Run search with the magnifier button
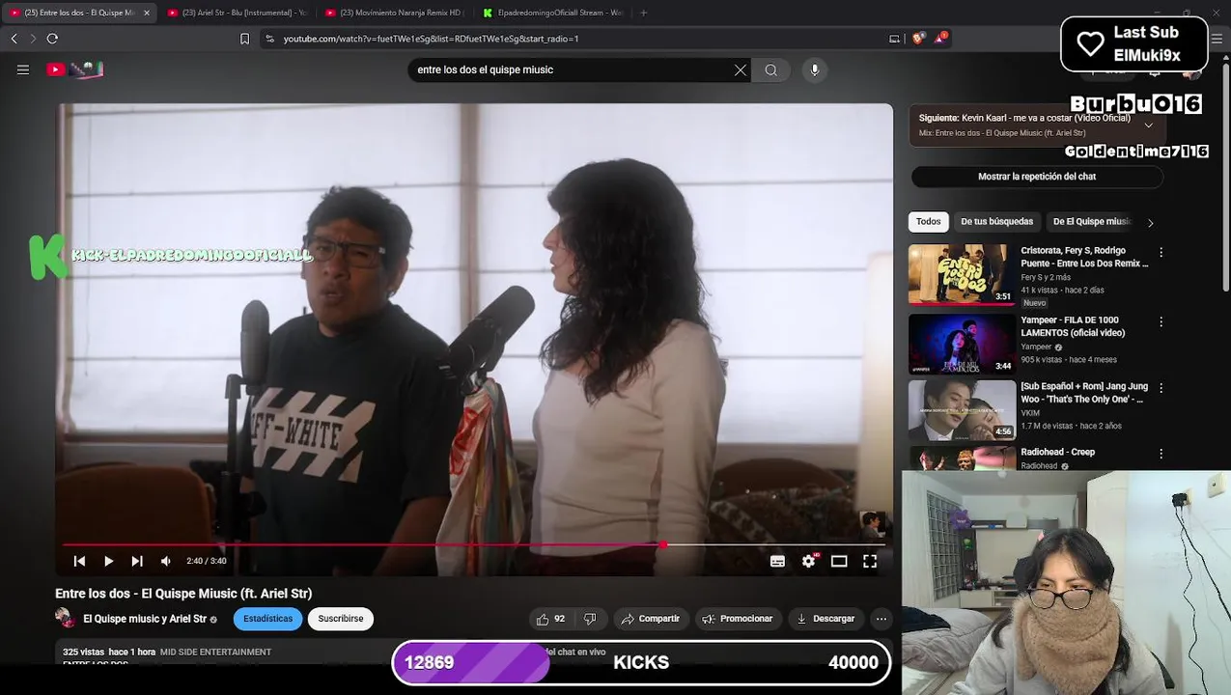The height and width of the screenshot is (695, 1231). tap(770, 69)
